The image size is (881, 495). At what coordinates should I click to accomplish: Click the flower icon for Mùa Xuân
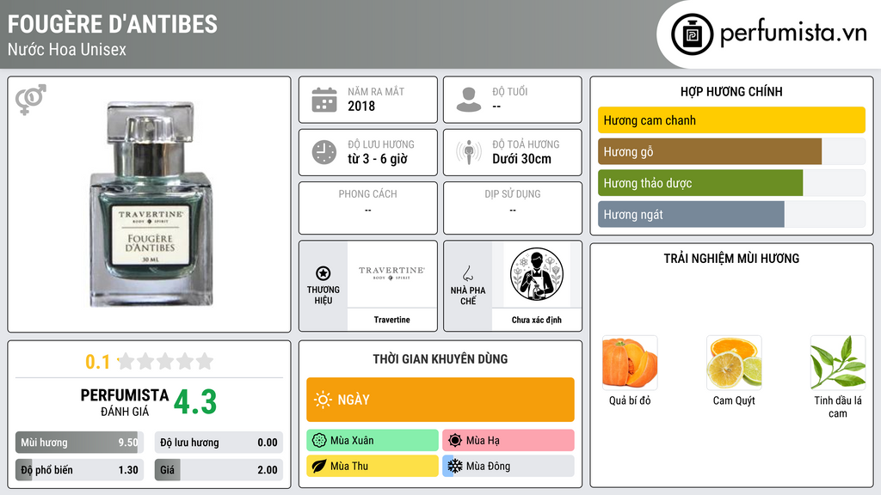319,441
